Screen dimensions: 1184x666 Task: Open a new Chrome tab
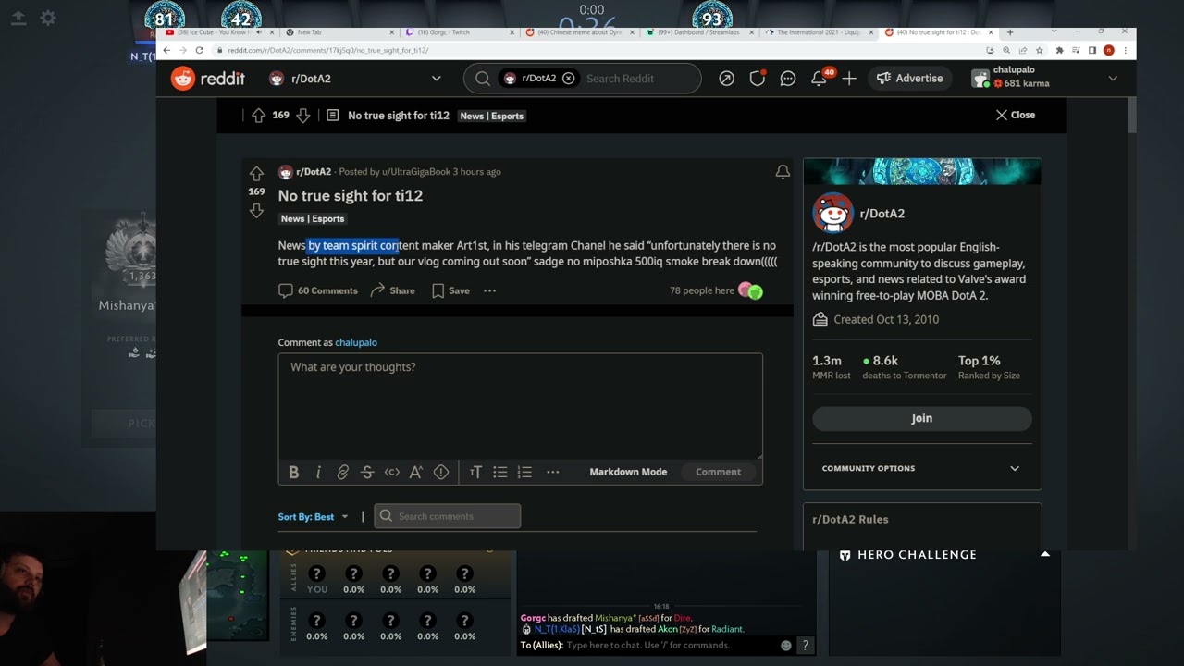(1010, 32)
